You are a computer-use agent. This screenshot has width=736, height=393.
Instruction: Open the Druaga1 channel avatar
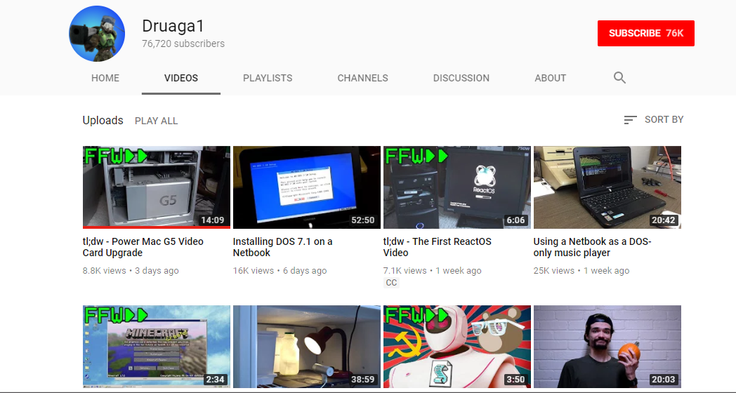point(97,34)
